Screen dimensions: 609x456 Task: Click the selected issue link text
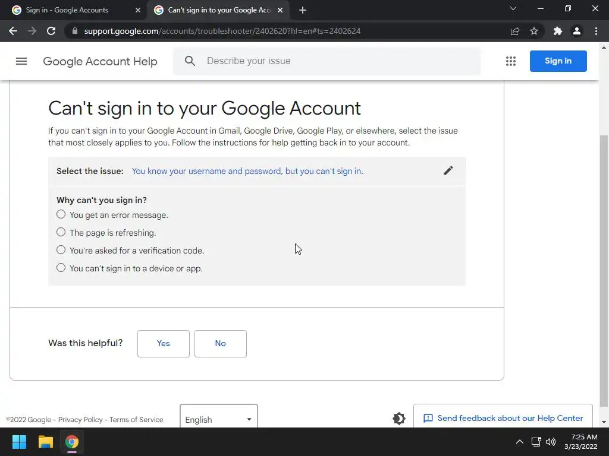(x=247, y=171)
